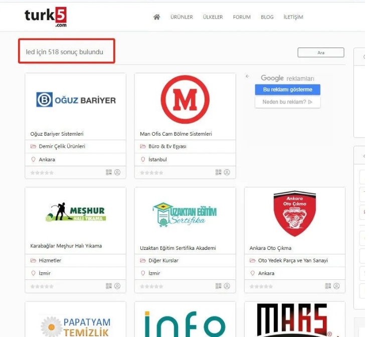Rate Oğuz Bariyer Sistemleri with stars
Screen dimensions: 372x337
coord(42,173)
